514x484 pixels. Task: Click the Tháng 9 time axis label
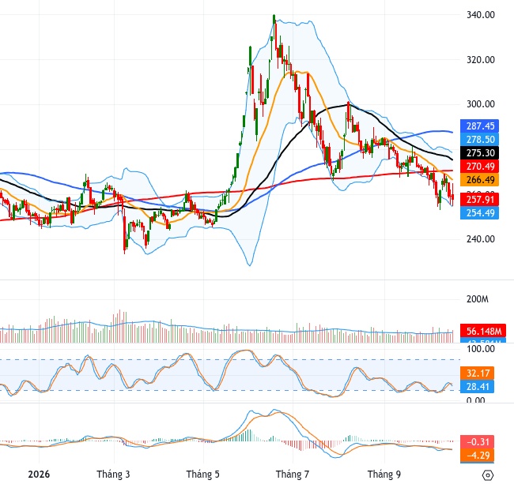(x=384, y=475)
